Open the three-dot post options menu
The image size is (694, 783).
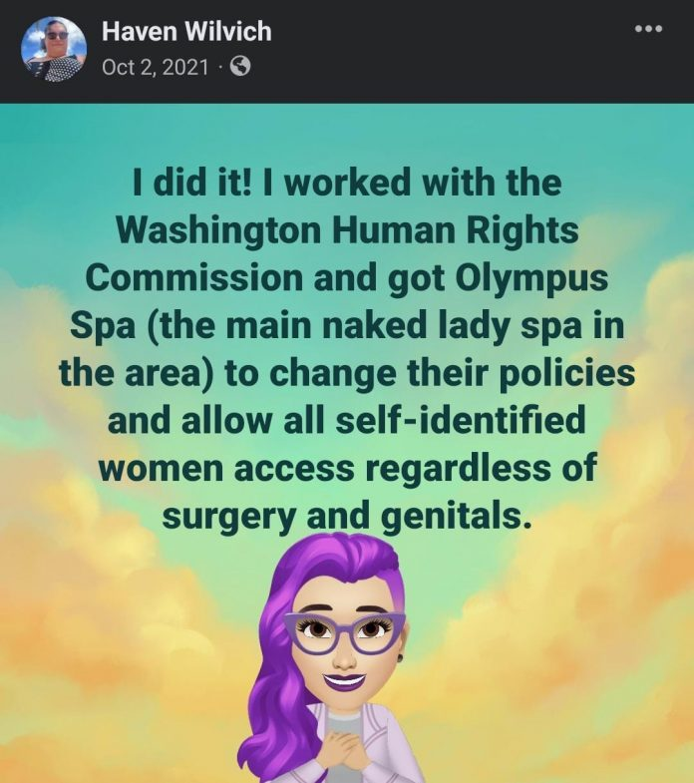coord(648,29)
